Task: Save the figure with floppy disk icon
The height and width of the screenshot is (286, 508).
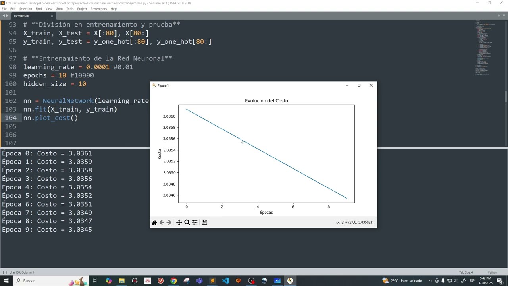Action: click(204, 222)
